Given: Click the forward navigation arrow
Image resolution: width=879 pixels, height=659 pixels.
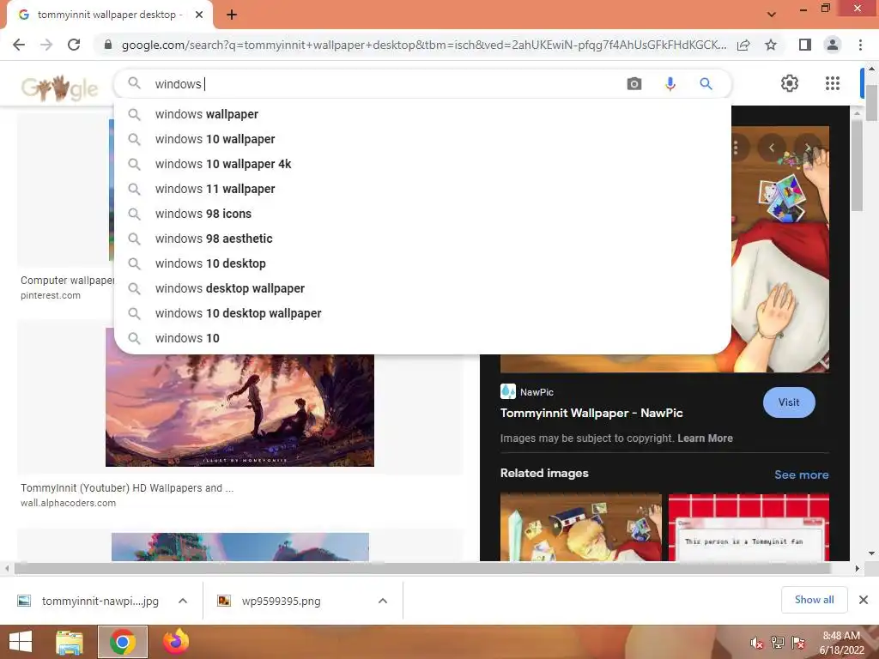Looking at the screenshot, I should (x=46, y=45).
